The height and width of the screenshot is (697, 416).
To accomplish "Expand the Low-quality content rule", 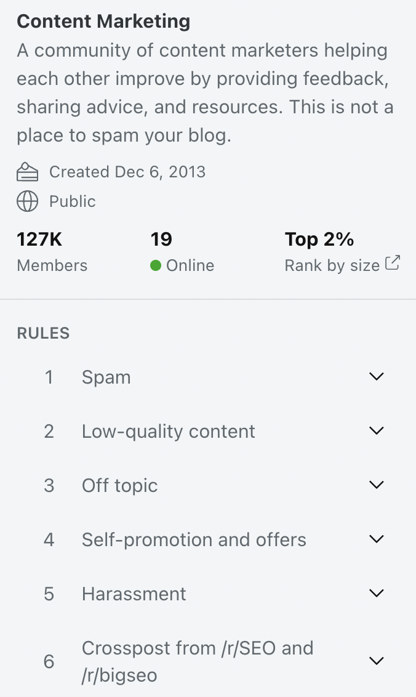I will point(377,430).
